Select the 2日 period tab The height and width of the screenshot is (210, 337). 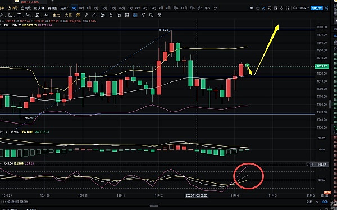tap(161, 8)
